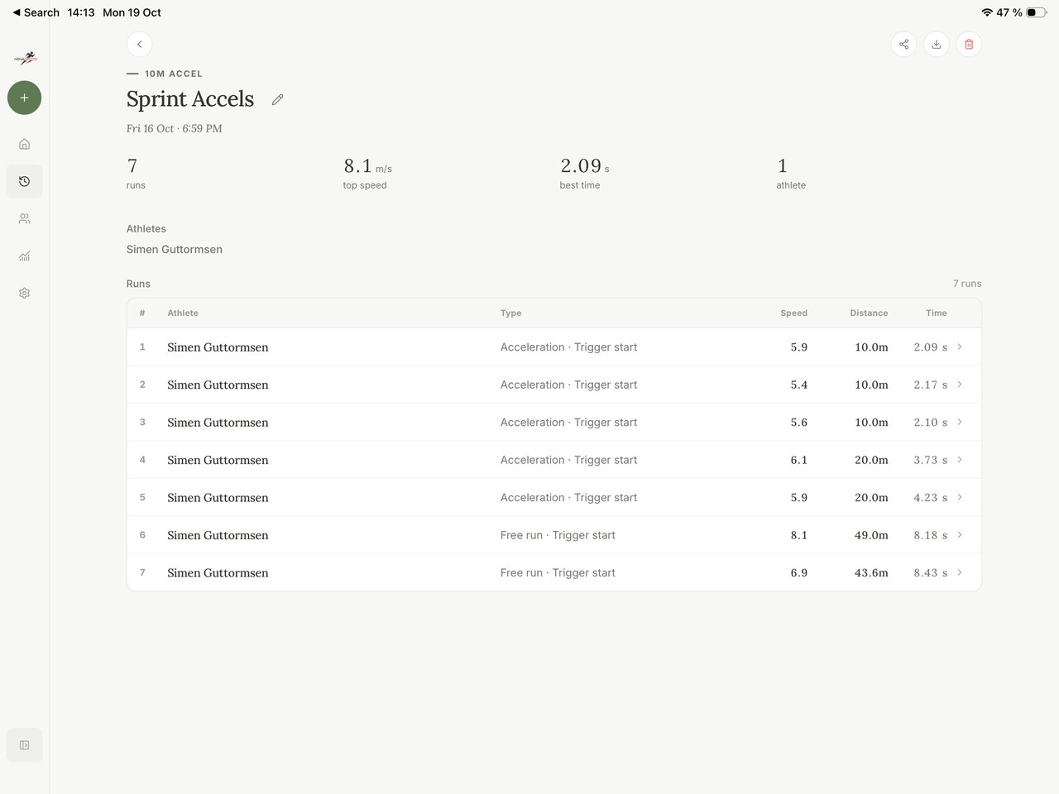This screenshot has width=1059, height=794.
Task: Expand run 6 with the 8.18 s chevron
Action: 960,535
